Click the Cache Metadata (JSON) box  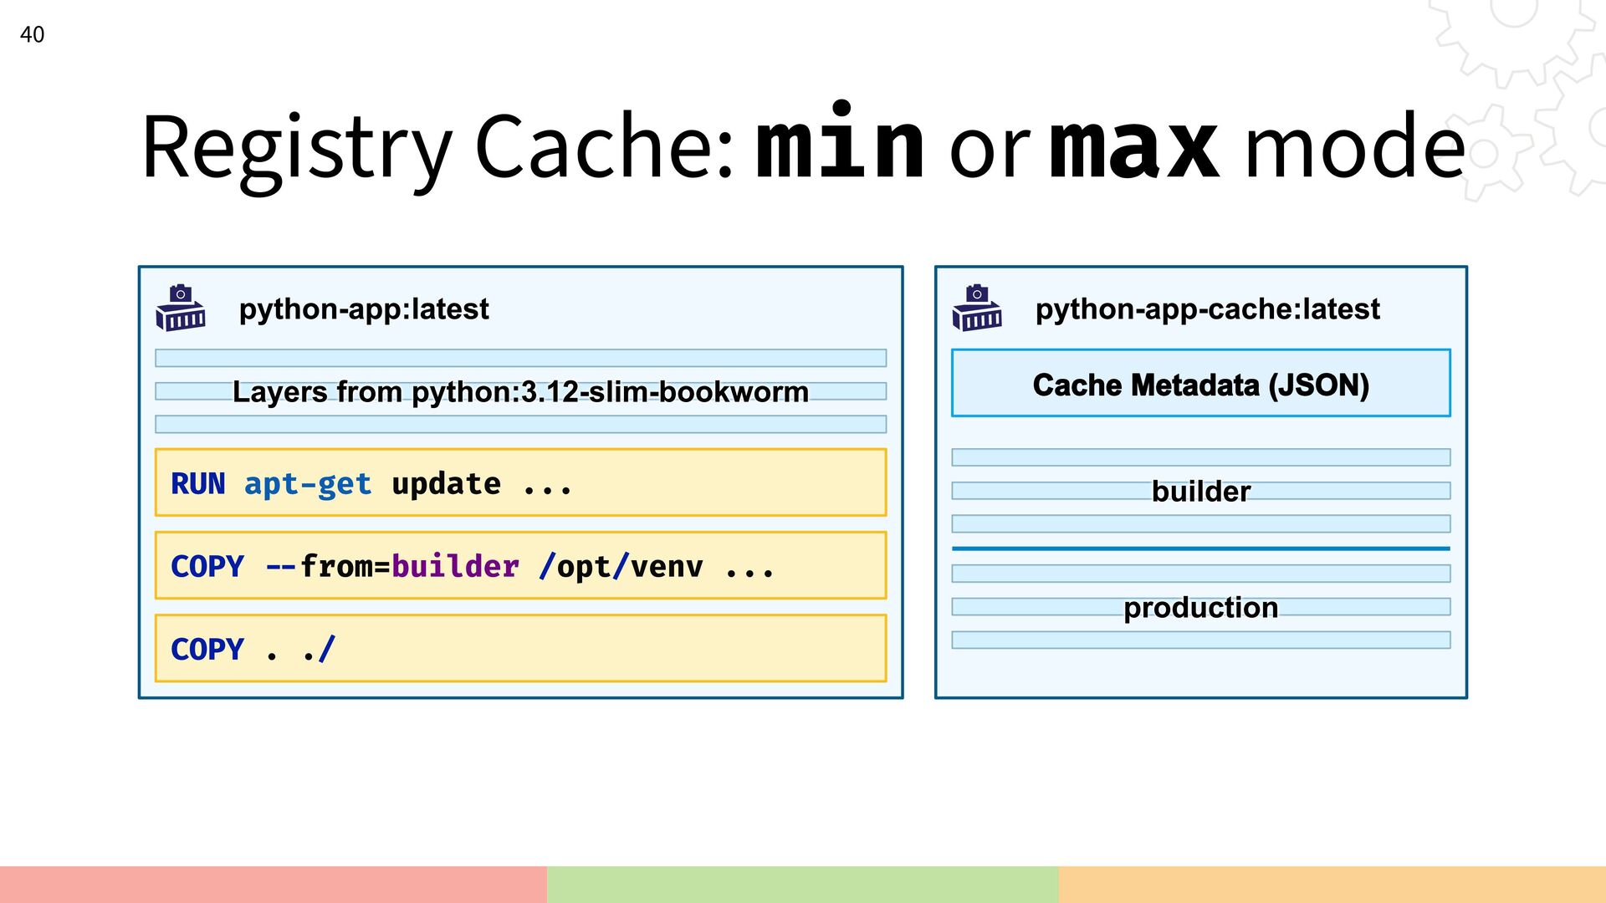pos(1201,383)
